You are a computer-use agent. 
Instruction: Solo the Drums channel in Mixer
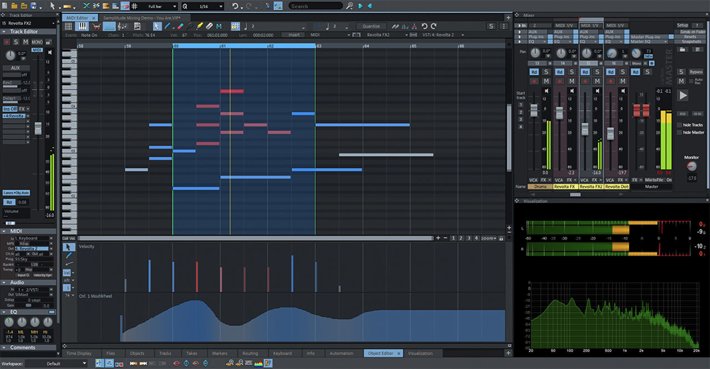tap(546, 72)
